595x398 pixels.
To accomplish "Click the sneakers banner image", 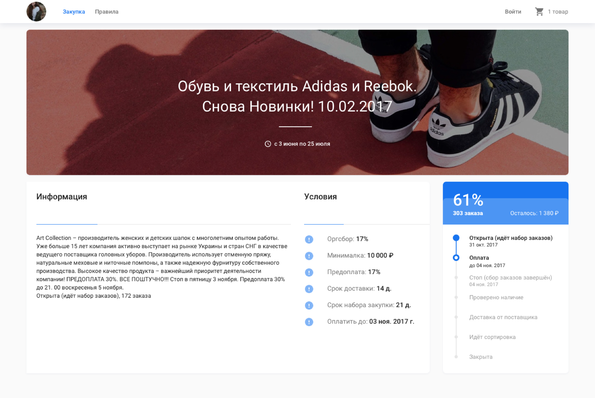I will [x=297, y=102].
